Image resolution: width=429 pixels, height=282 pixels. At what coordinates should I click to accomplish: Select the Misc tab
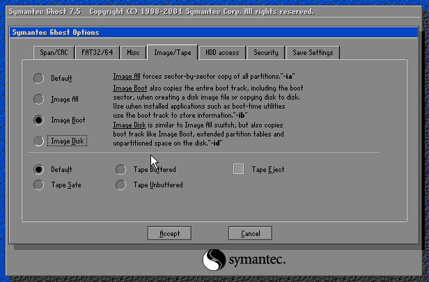(132, 52)
